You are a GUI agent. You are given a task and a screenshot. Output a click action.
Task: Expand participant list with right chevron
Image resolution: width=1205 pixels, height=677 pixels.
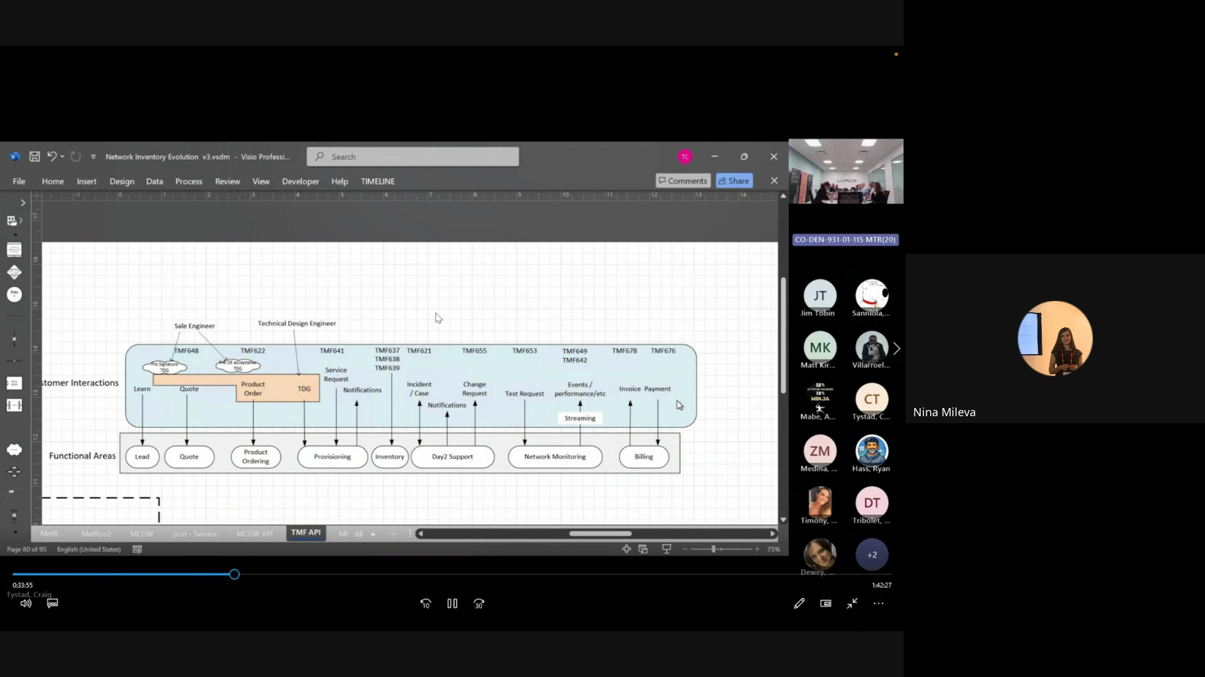click(897, 349)
